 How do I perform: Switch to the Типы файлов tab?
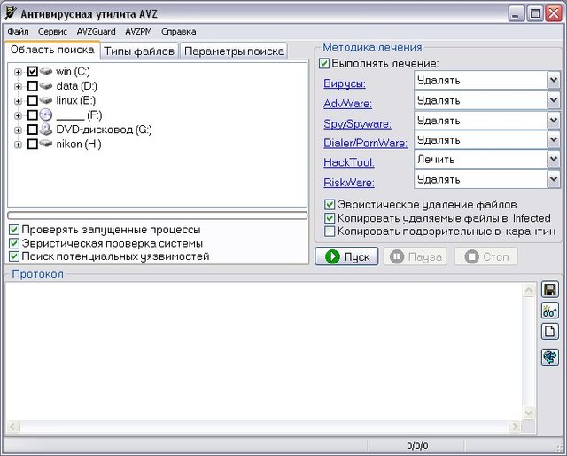(140, 51)
